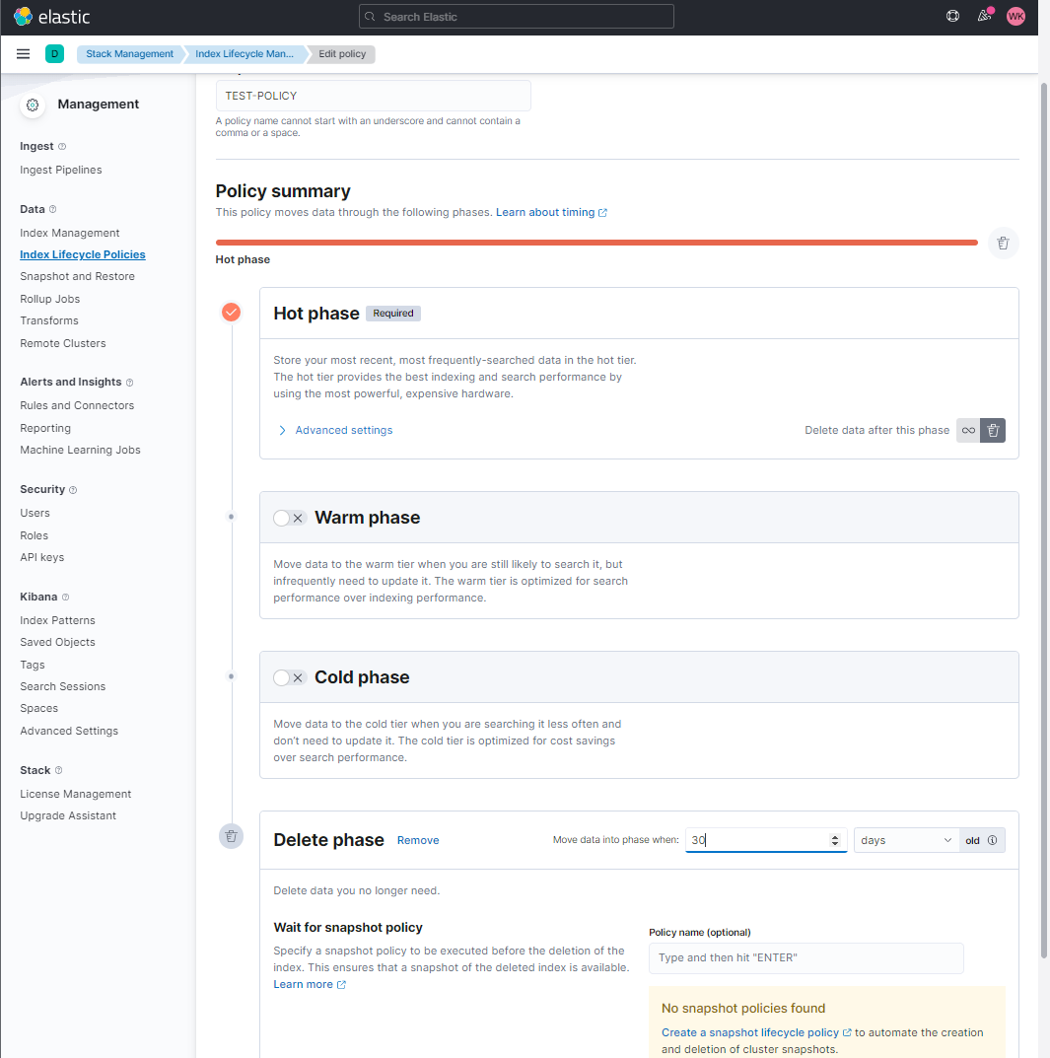Open Index Management in the sidebar
Image resolution: width=1050 pixels, height=1058 pixels.
[x=70, y=233]
